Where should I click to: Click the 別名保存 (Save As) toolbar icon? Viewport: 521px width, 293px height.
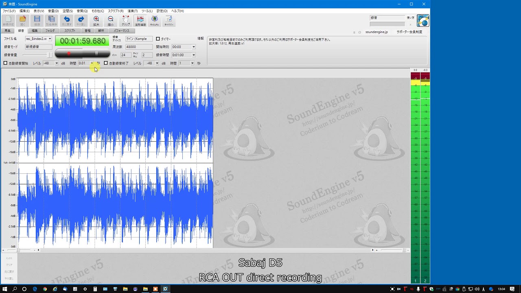point(52,21)
